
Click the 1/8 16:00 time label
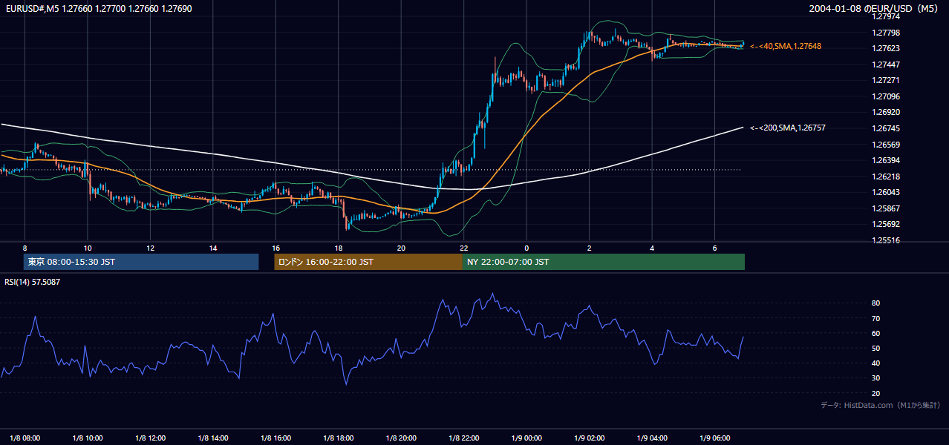[276, 438]
